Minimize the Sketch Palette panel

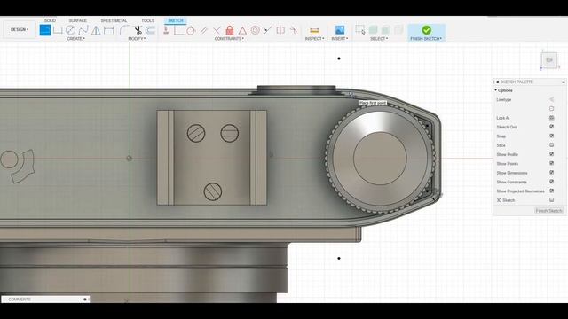564,82
